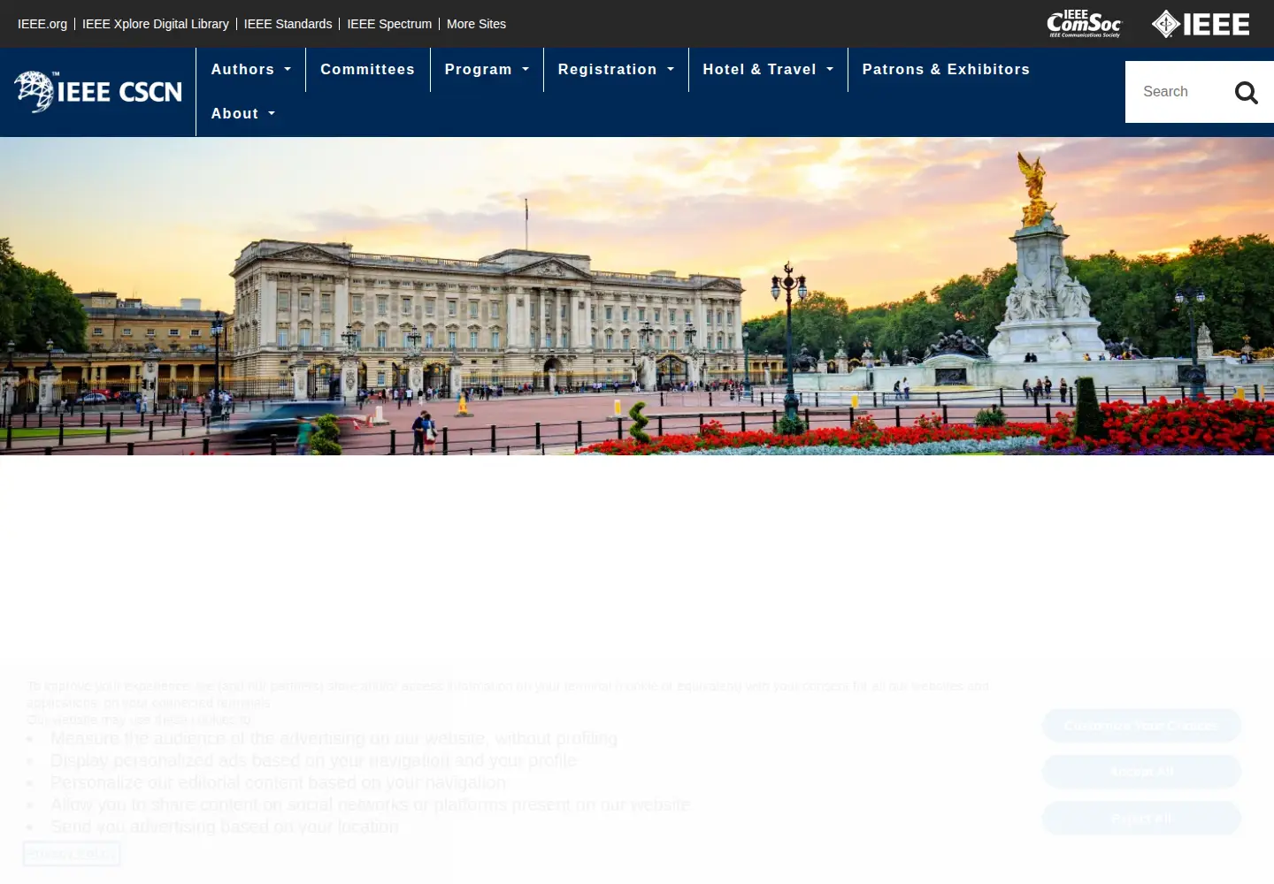
Task: Accept all cookies in the banner
Action: pyautogui.click(x=1141, y=772)
